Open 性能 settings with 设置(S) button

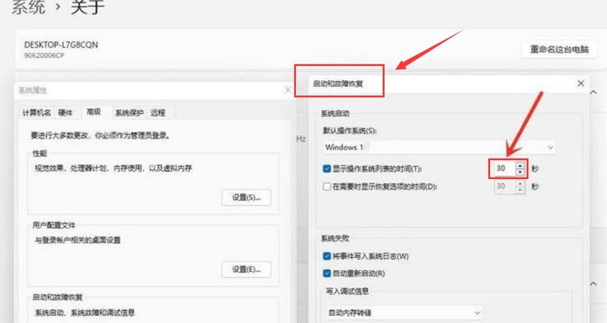pyautogui.click(x=246, y=197)
